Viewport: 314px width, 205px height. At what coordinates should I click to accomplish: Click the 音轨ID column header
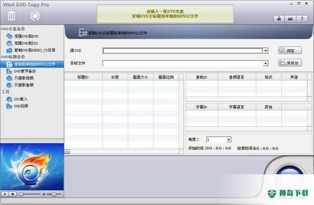[x=201, y=77]
